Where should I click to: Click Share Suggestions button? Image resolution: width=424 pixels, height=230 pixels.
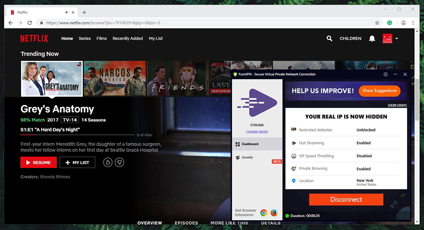(x=379, y=91)
